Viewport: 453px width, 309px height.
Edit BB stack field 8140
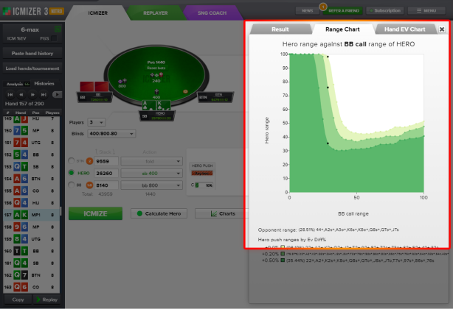tap(106, 185)
